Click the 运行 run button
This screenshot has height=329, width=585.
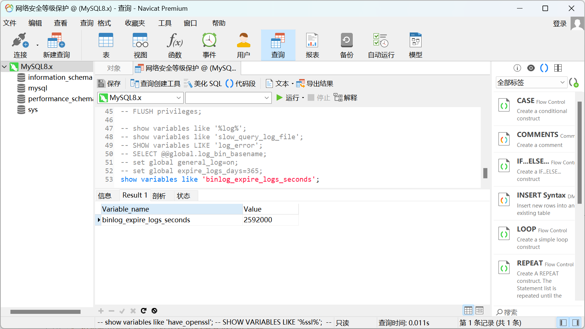point(288,98)
